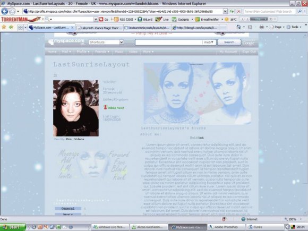Click the Windows Start button
The height and width of the screenshot is (231, 308).
tap(13, 227)
